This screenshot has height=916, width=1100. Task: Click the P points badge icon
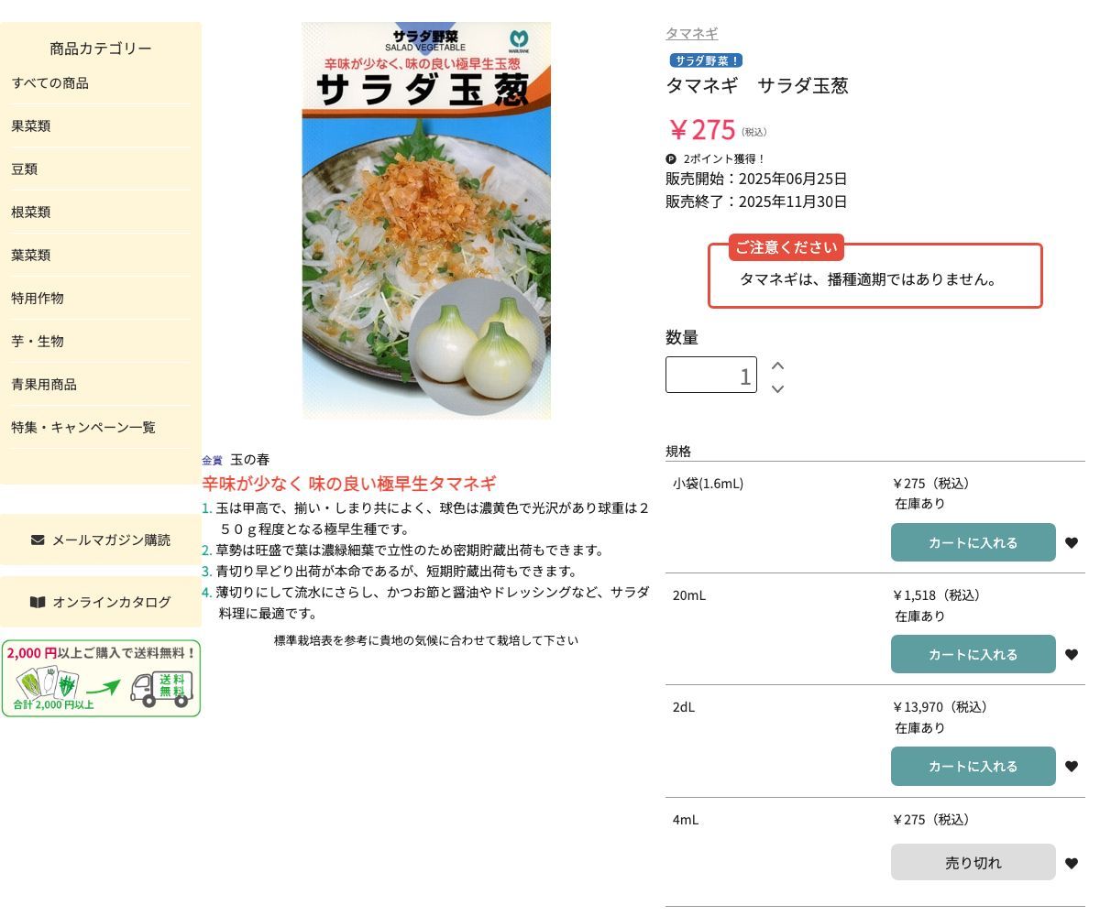click(670, 158)
